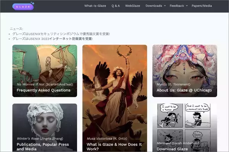The image size is (229, 152).
Task: Open the Papers/Media nav link
Action: click(x=202, y=6)
